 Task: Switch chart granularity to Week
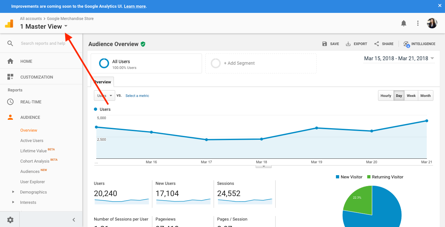411,96
